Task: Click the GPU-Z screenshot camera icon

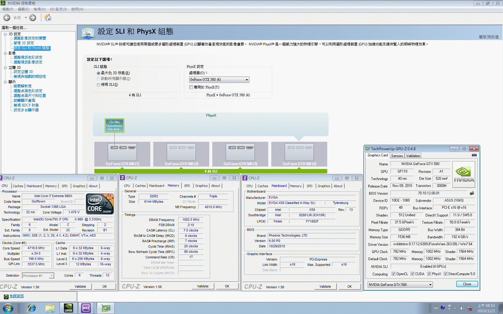Action: click(x=474, y=155)
